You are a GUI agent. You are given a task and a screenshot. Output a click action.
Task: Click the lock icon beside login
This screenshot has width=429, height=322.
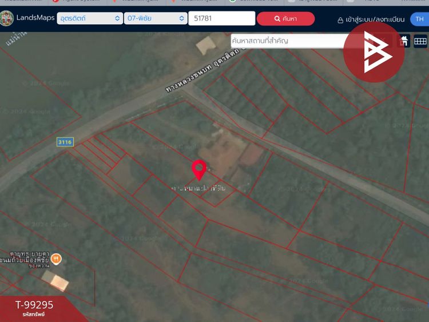click(x=340, y=20)
